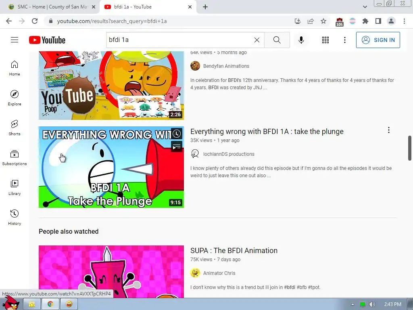Open Shorts in the sidebar
This screenshot has height=310, width=413.
15,128
